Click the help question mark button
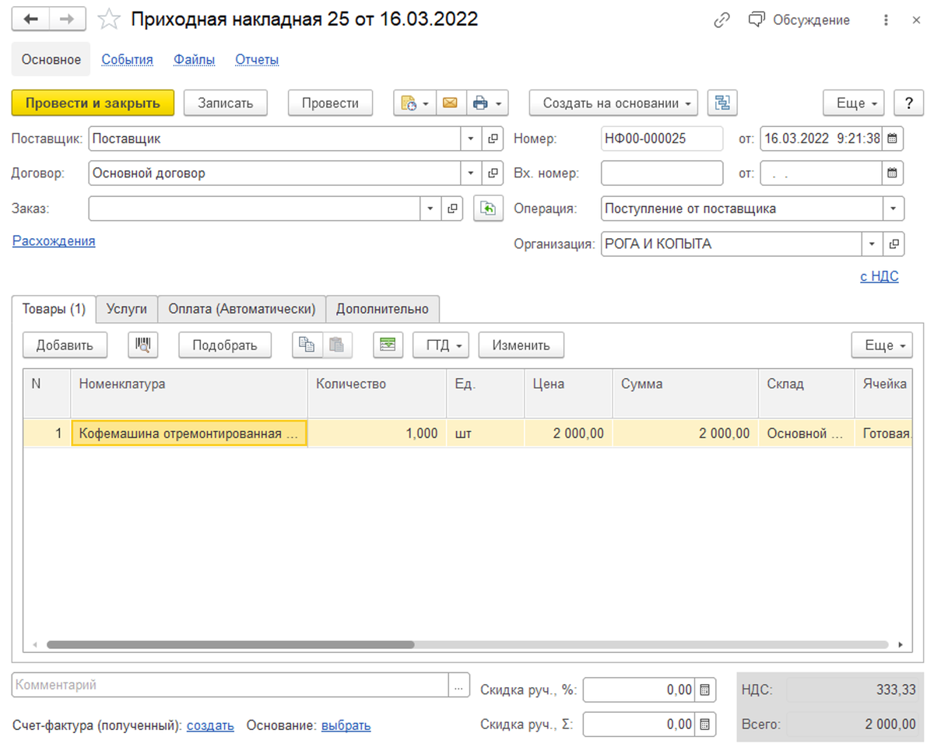934x747 pixels. (x=908, y=103)
